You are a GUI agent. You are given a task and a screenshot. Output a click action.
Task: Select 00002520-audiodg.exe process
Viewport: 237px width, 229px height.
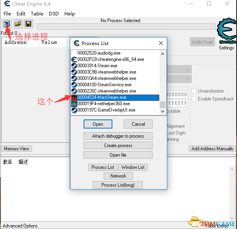tap(115, 53)
